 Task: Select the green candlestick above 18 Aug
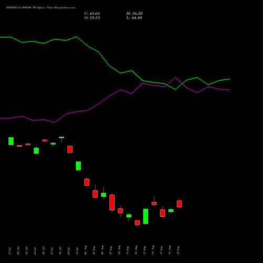(171, 210)
